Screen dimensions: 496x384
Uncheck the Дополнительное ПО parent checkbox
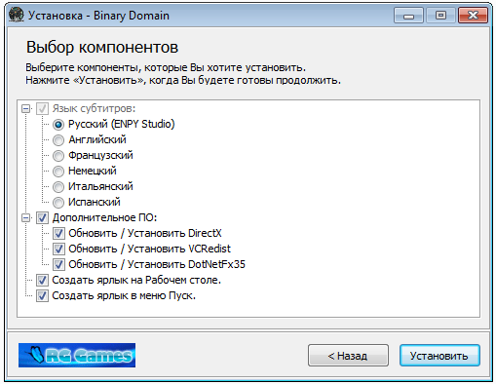pos(42,217)
